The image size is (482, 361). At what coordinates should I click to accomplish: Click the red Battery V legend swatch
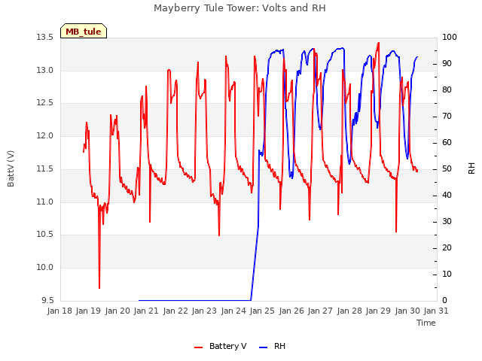coord(199,347)
